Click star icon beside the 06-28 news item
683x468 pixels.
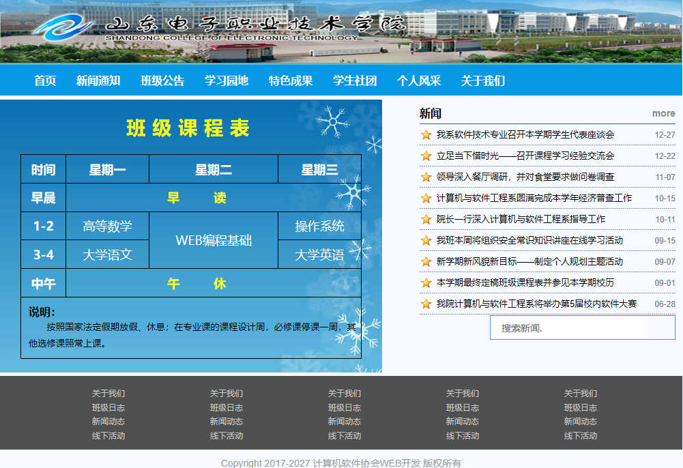tap(426, 304)
